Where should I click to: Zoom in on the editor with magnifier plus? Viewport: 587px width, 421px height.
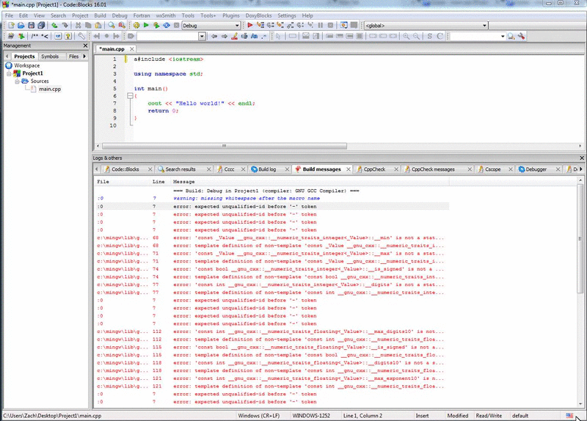pos(406,36)
